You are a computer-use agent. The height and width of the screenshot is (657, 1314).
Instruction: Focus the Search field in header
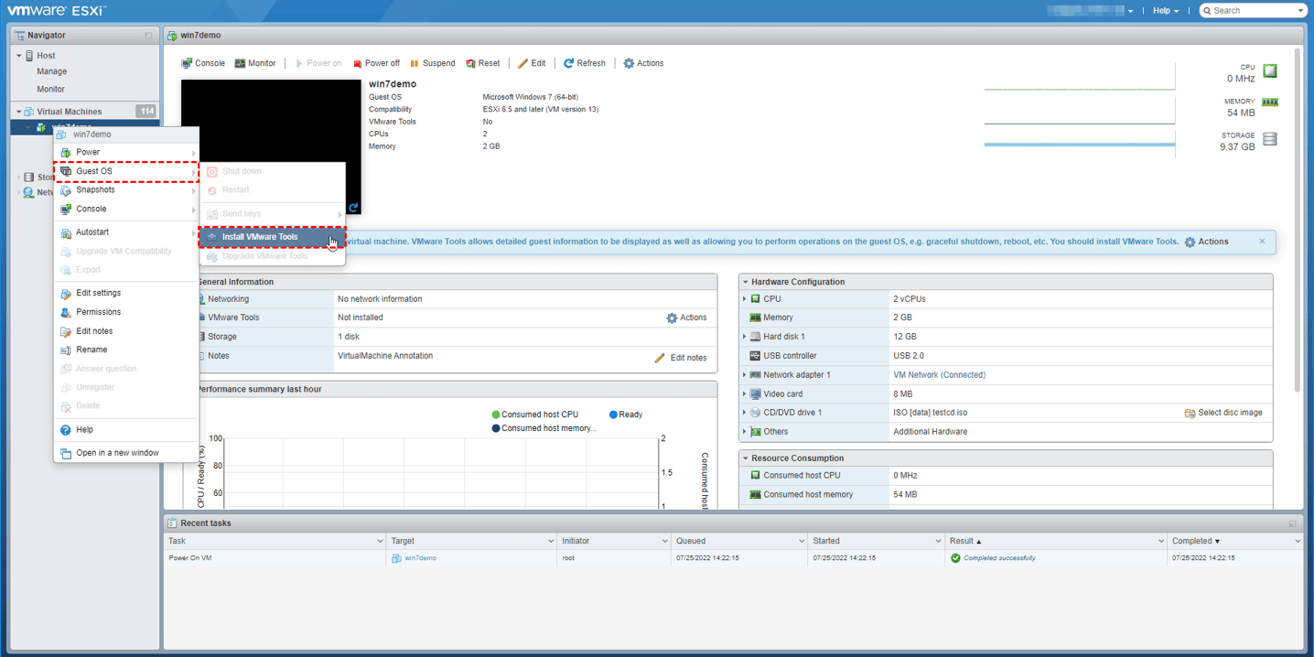(x=1253, y=11)
